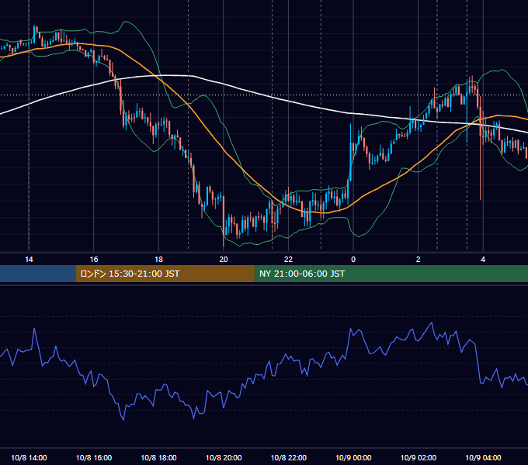Click the 10/9 02:00 date label
Screen dimensions: 528x465
[419, 457]
